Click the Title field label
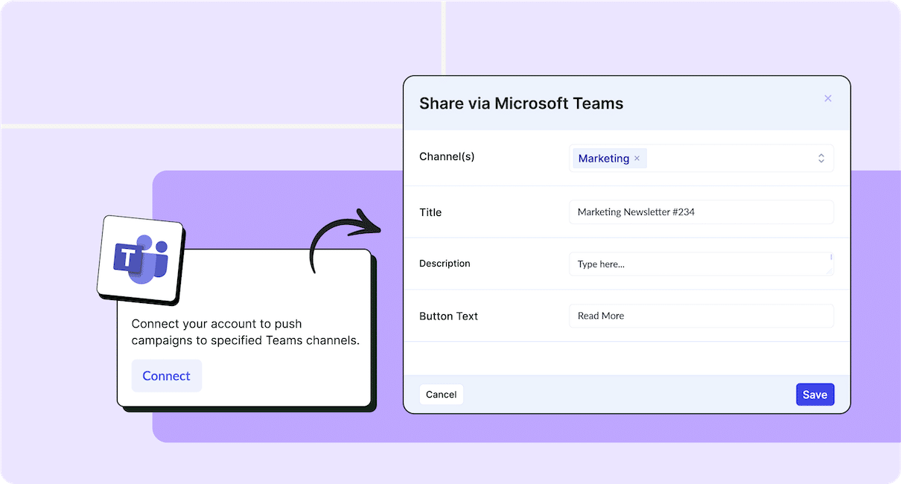 [430, 213]
